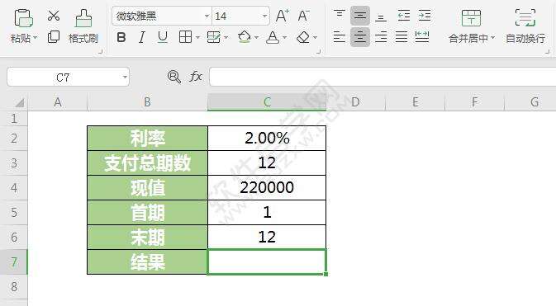Open the font size dropdown showing 14
556x306 pixels.
click(x=264, y=16)
